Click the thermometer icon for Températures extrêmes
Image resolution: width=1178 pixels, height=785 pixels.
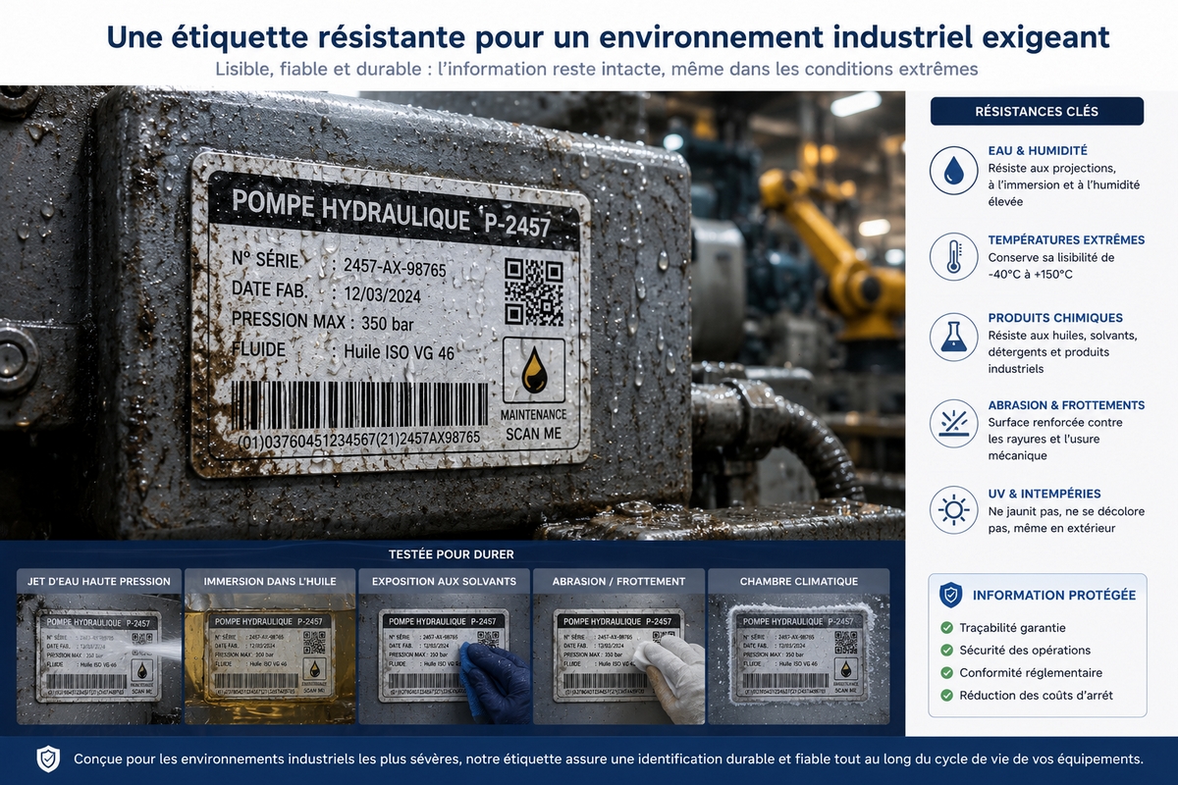click(953, 257)
